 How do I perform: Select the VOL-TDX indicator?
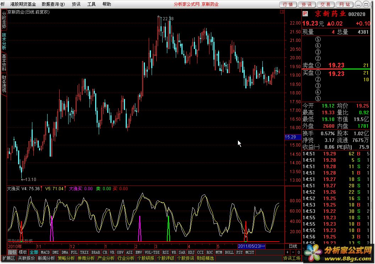tap(152, 252)
